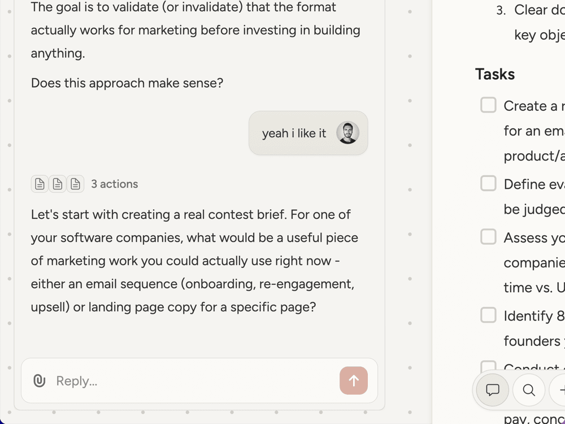Click the 'Does this approach make sense?' text
The image size is (565, 424).
pos(127,83)
